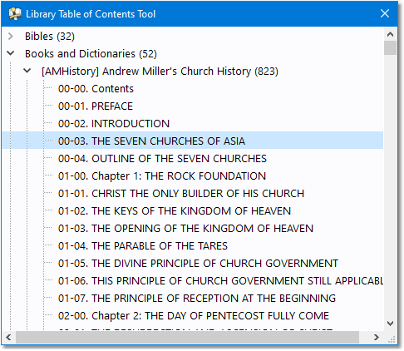Collapse the Books and Dictionaries (52) node
The width and height of the screenshot is (404, 351).
point(11,53)
